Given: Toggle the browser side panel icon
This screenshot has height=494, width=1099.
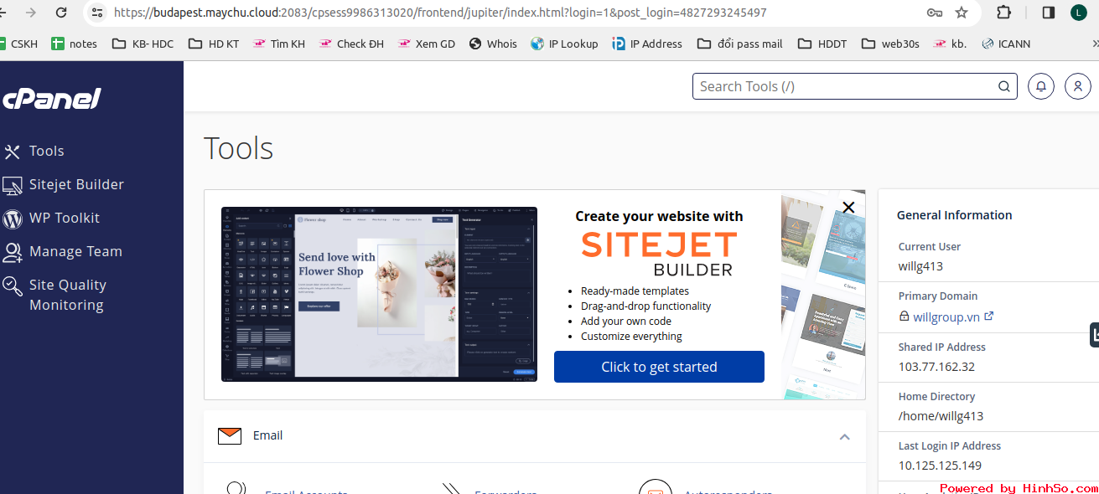Looking at the screenshot, I should 1048,13.
